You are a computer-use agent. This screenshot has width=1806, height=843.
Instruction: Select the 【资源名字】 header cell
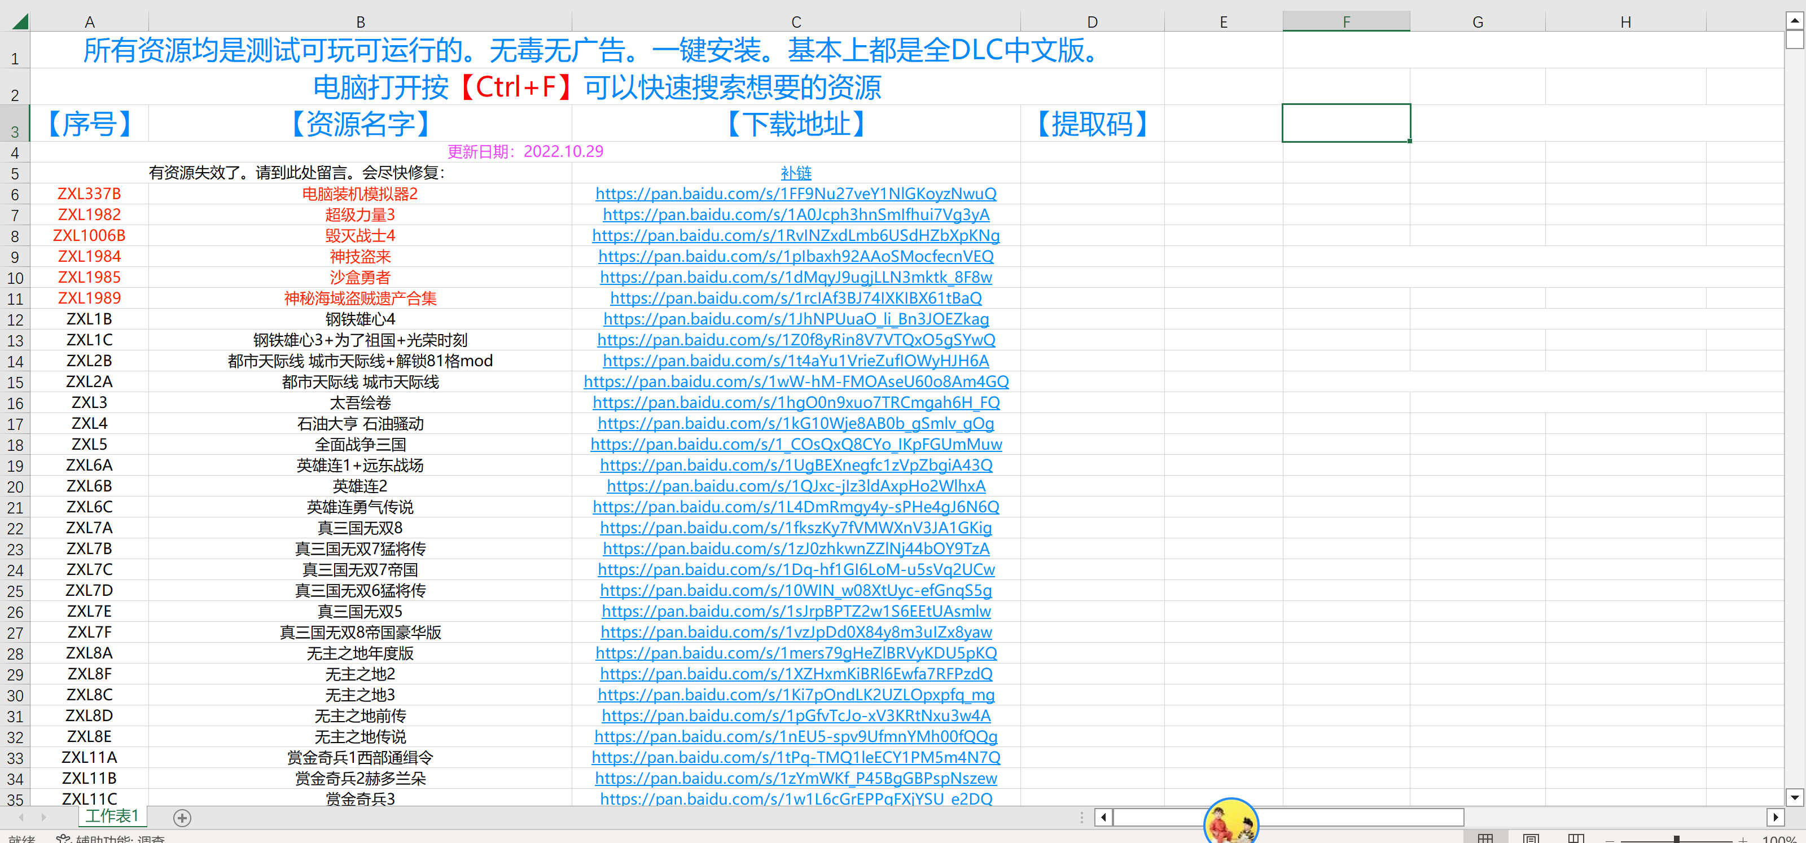pyautogui.click(x=361, y=124)
